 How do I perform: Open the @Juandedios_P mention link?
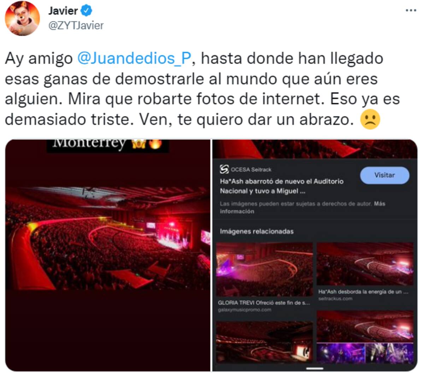(134, 59)
